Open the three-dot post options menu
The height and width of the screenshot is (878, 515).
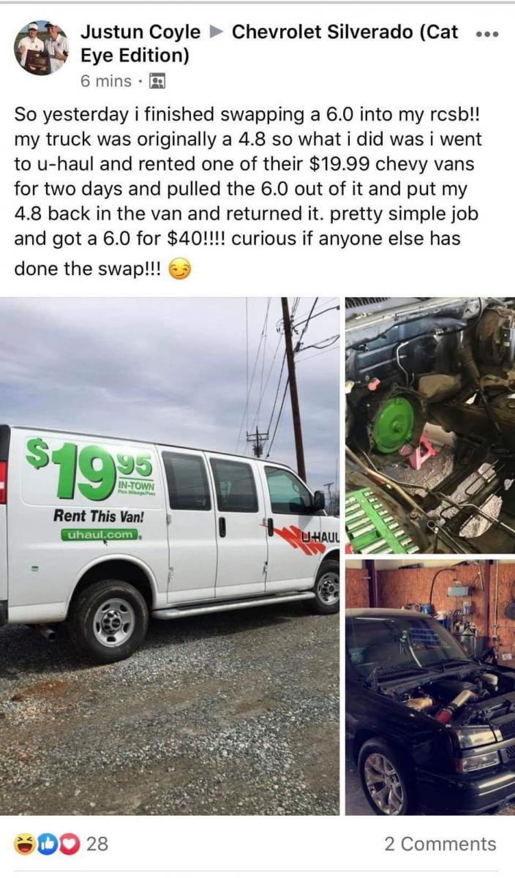tap(485, 34)
